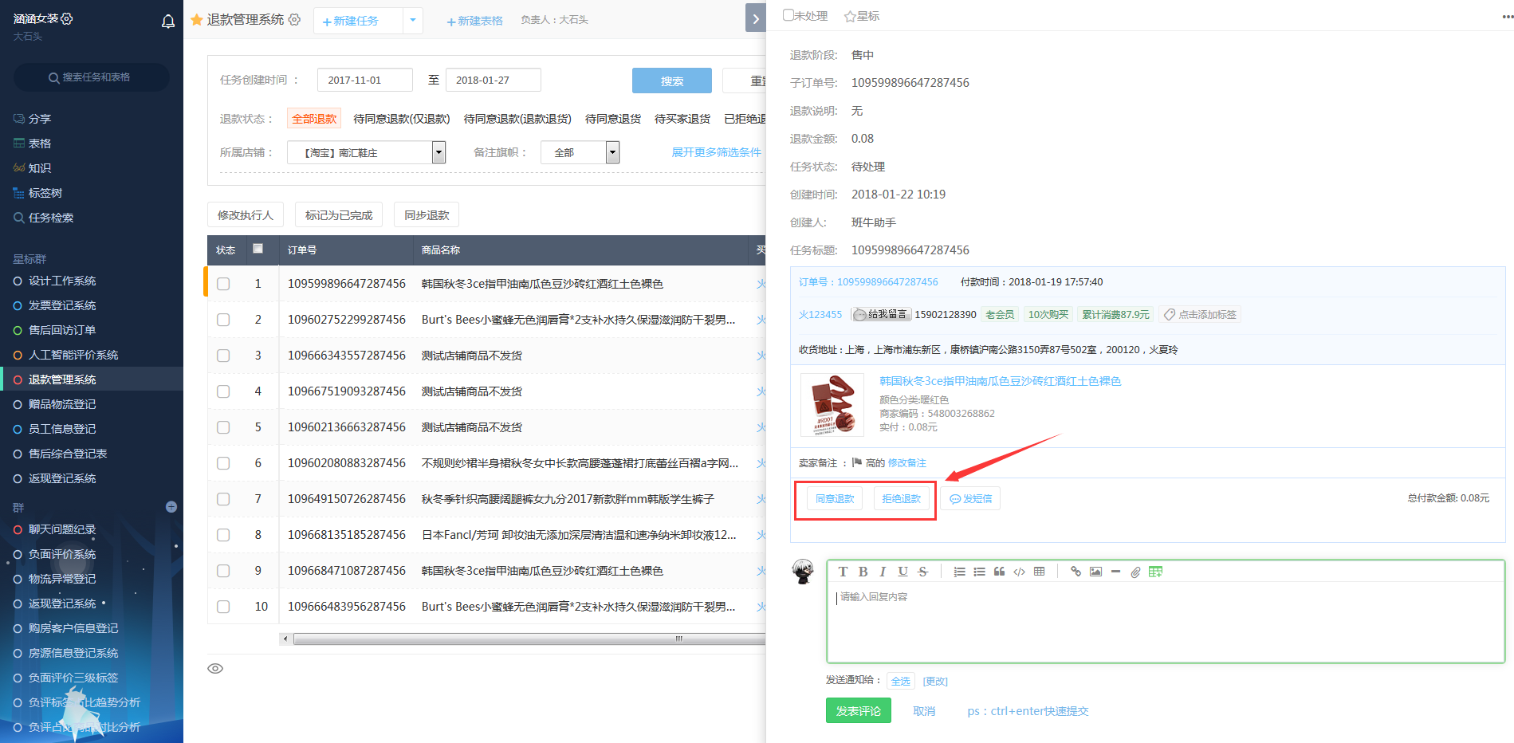Click the notification bell icon
The height and width of the screenshot is (743, 1514).
(x=168, y=22)
